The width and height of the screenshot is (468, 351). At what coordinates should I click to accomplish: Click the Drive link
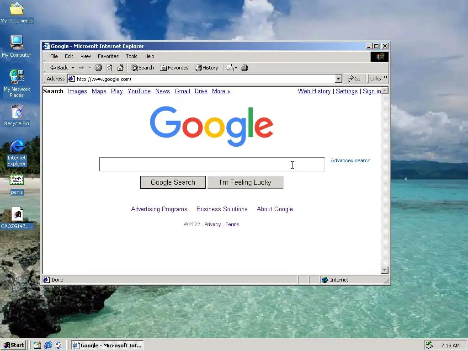(201, 91)
